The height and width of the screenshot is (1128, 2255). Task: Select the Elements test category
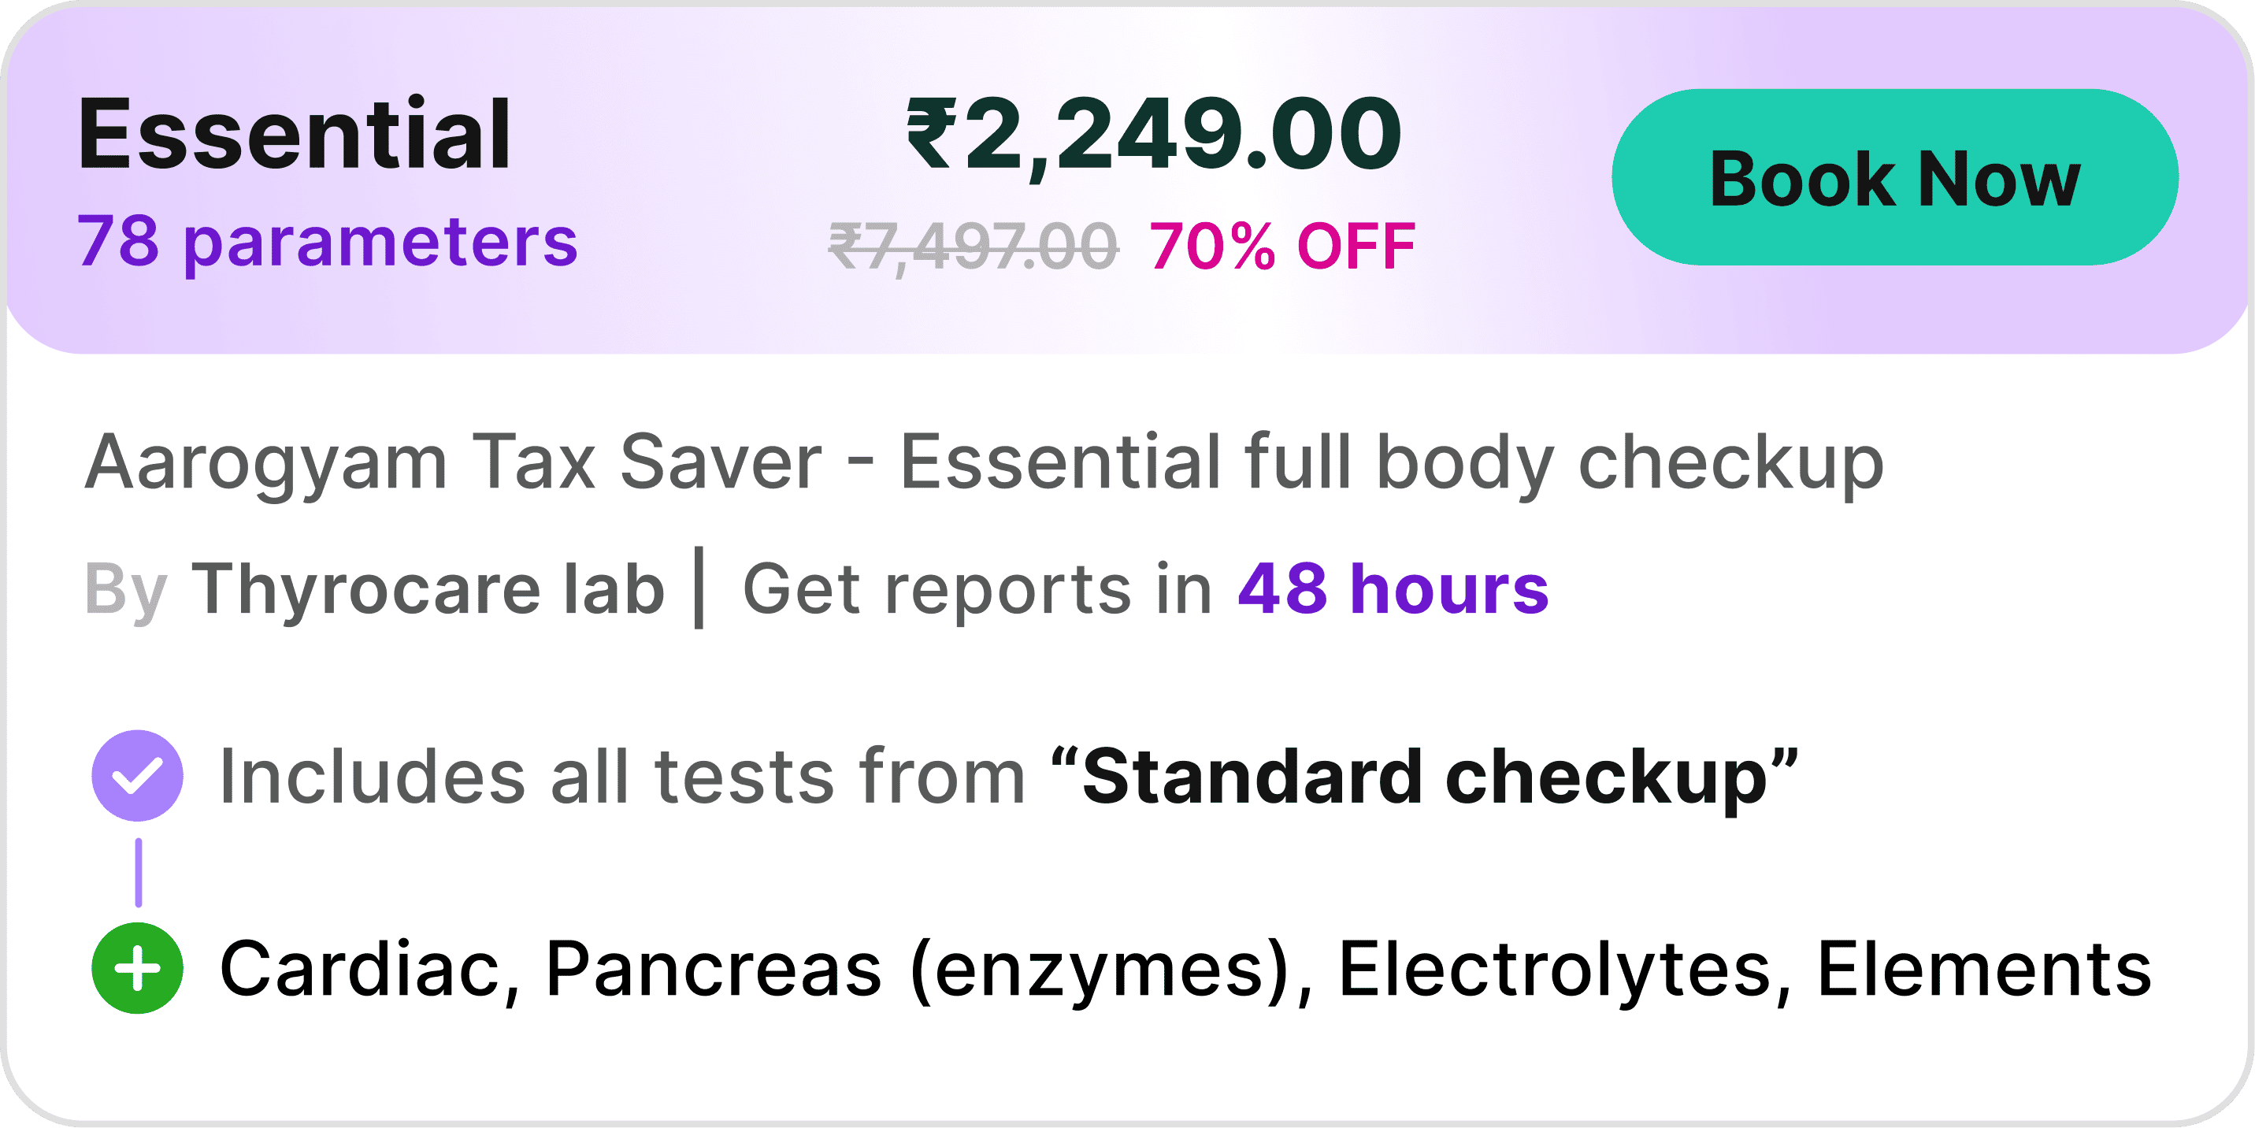tap(1983, 969)
